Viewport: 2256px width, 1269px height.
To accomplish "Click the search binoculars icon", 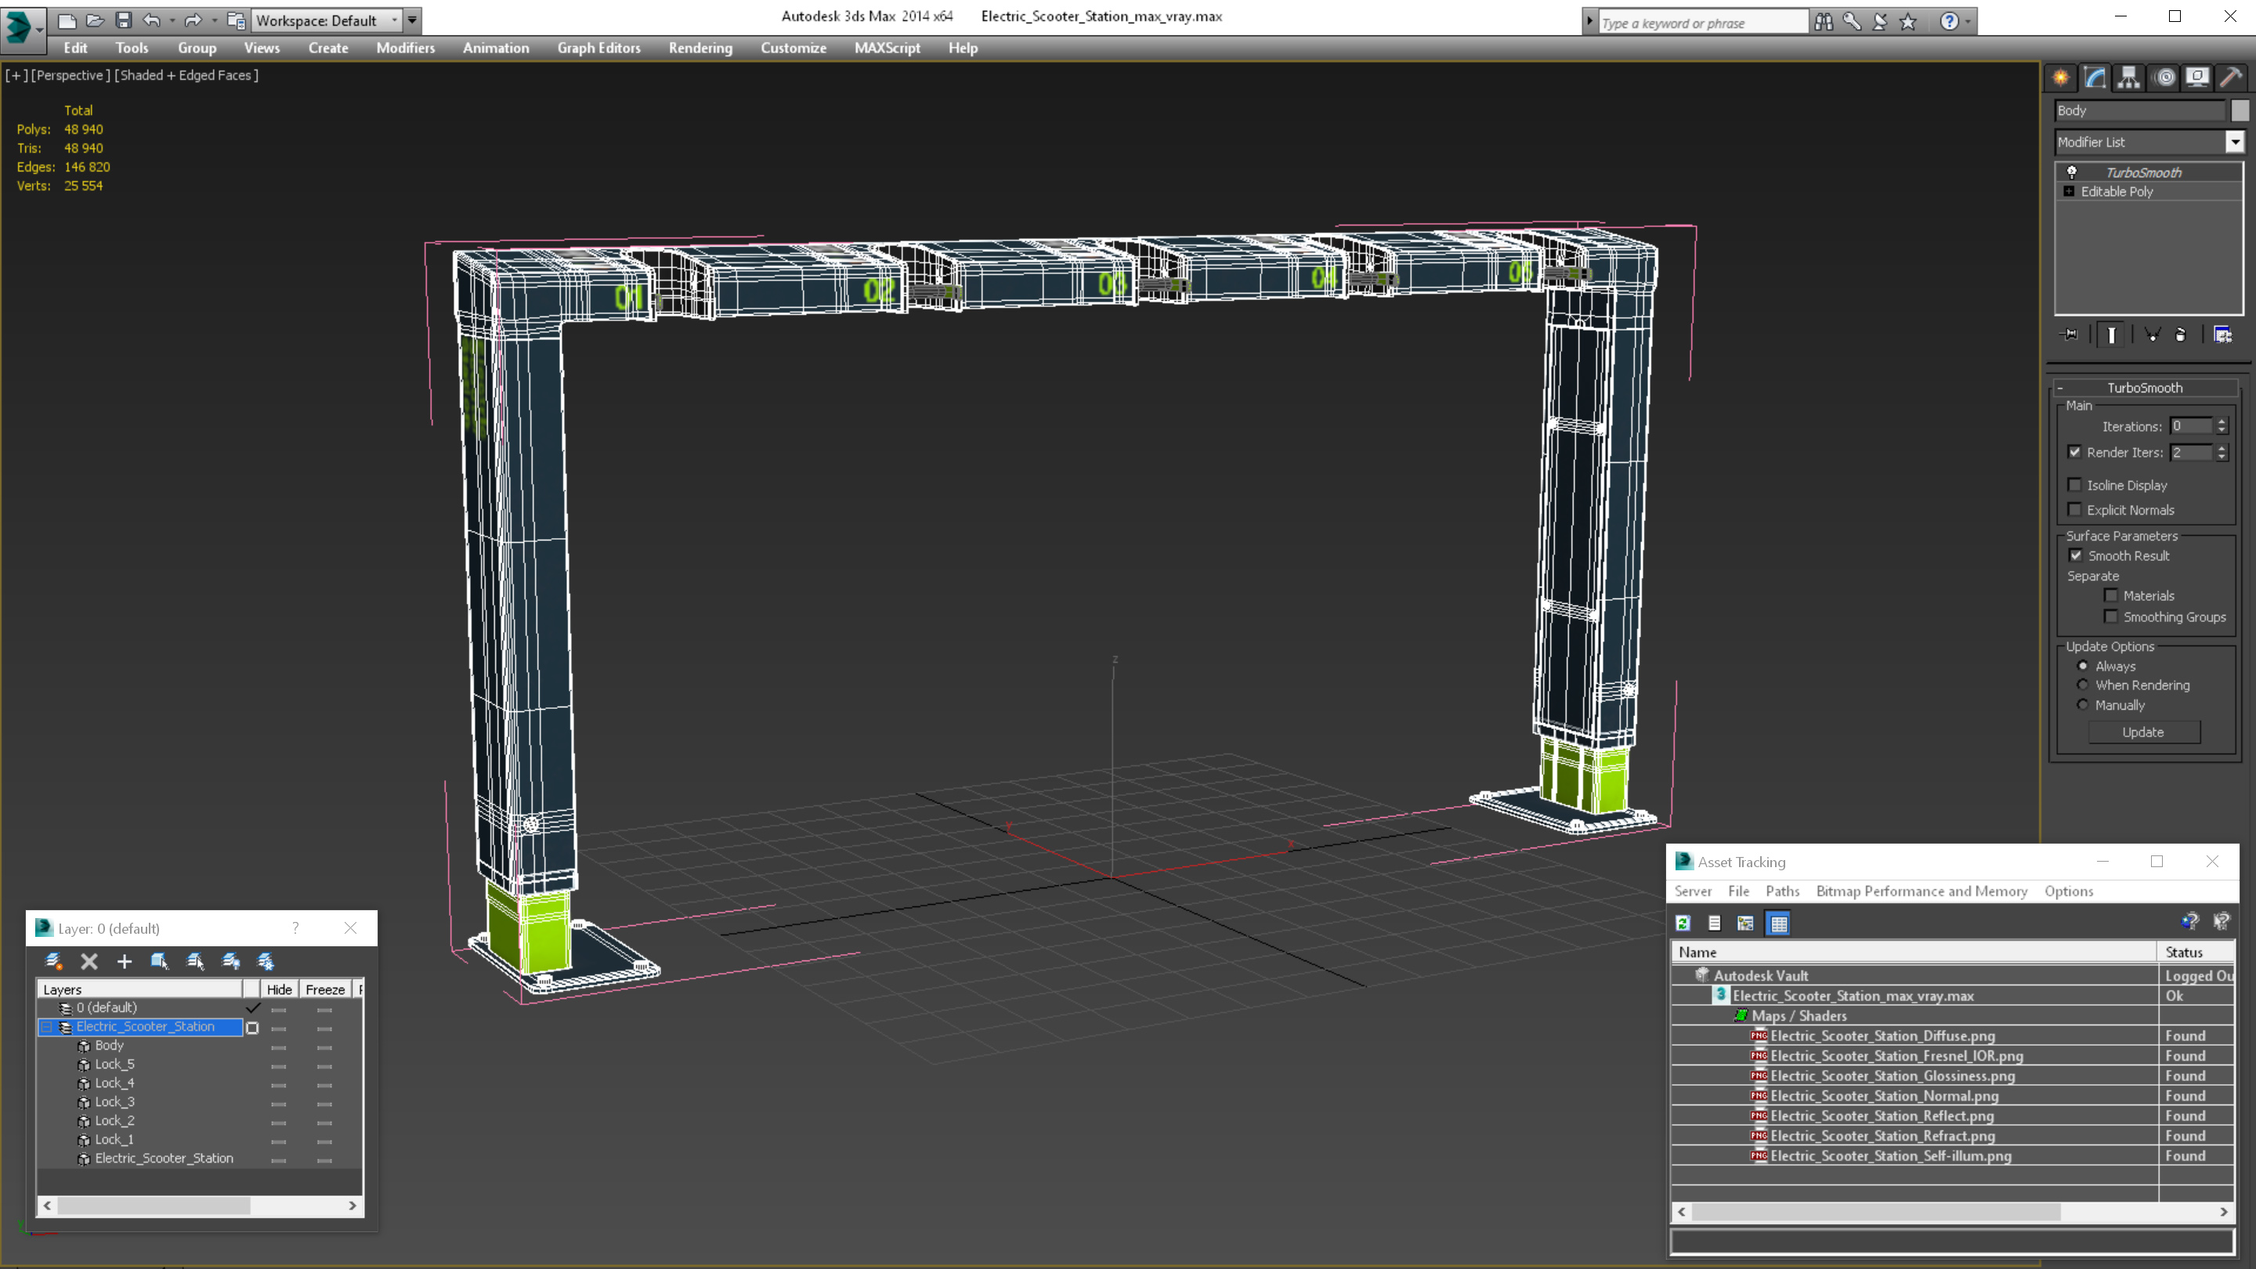I will (1824, 22).
